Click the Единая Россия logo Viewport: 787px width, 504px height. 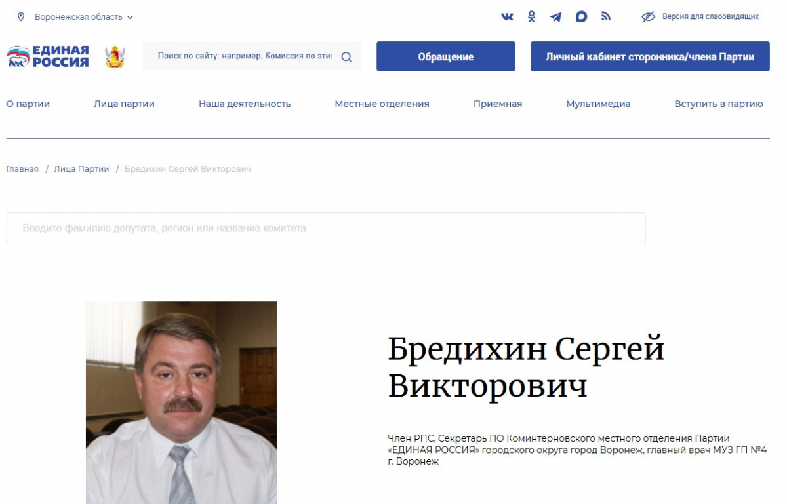(48, 57)
